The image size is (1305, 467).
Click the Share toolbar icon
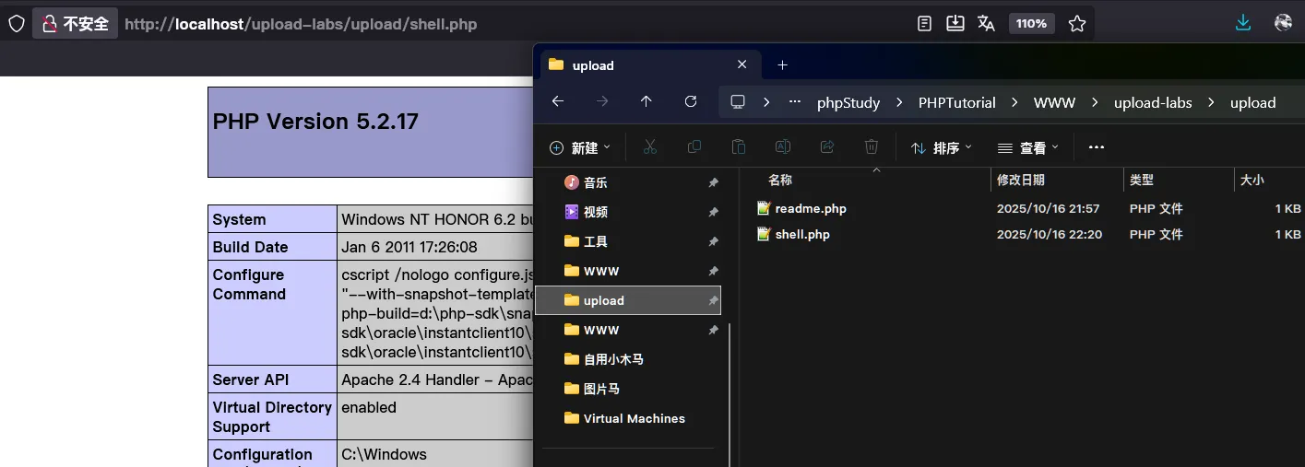click(826, 146)
